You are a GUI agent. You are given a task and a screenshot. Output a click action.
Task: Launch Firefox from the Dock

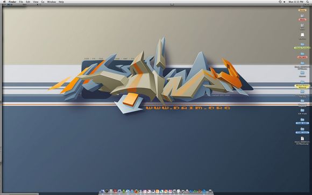pyautogui.click(x=136, y=191)
